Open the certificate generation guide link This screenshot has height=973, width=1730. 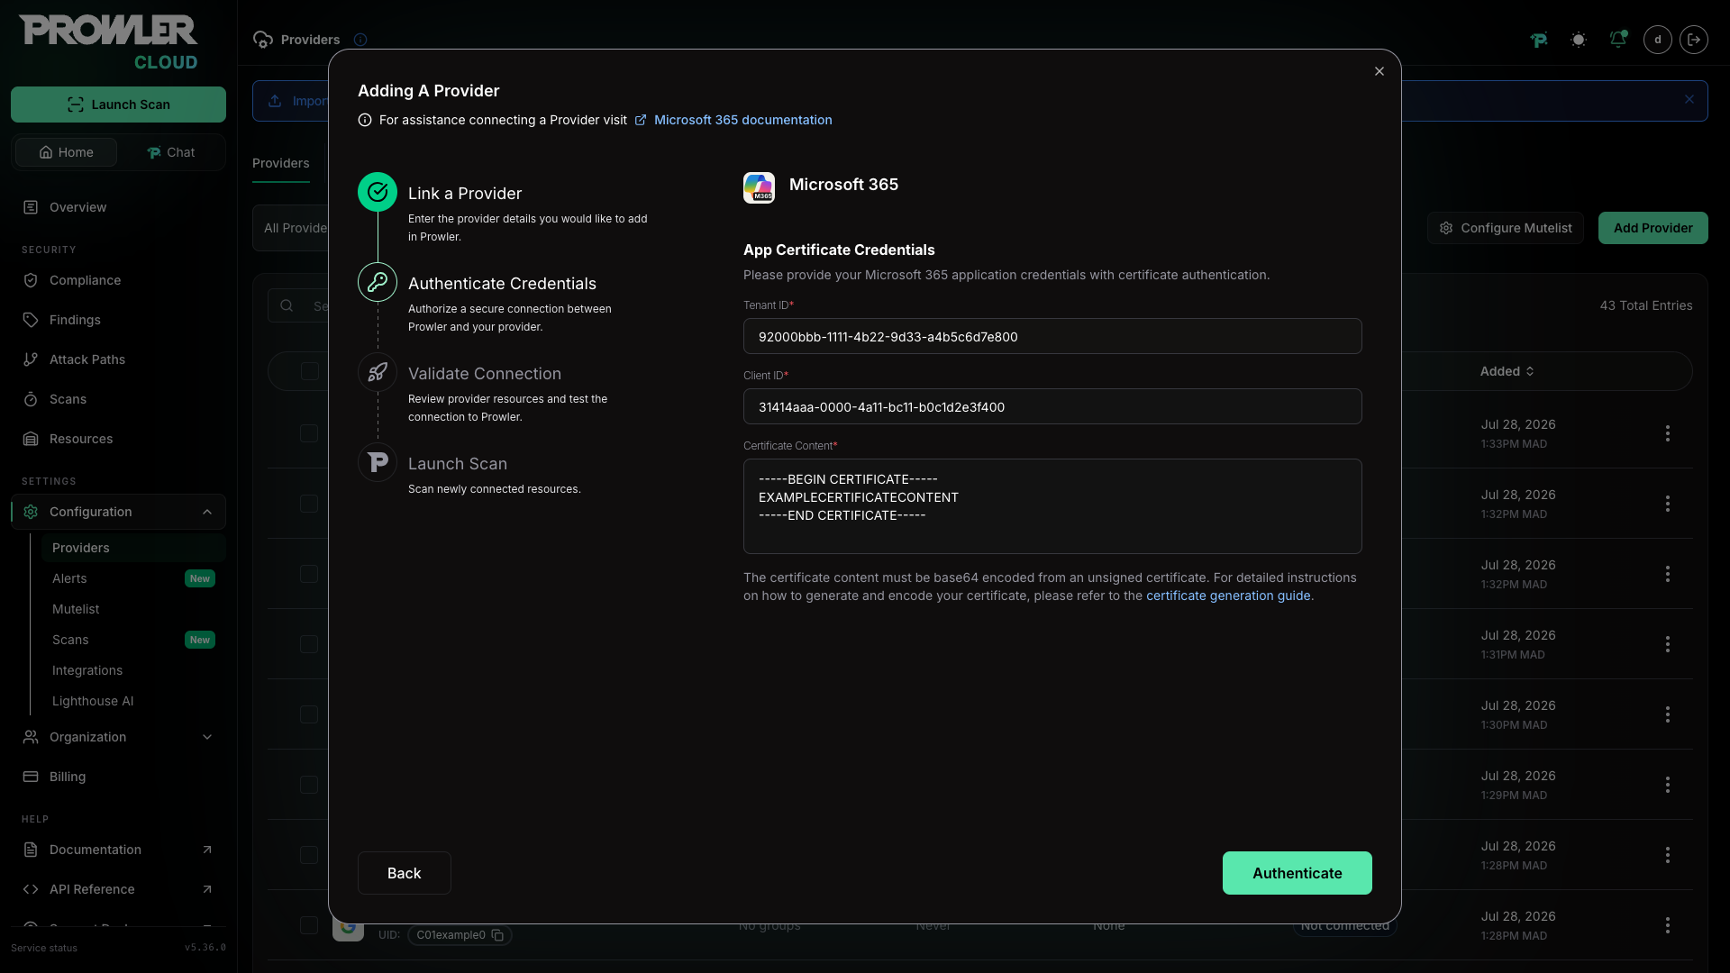click(1228, 596)
